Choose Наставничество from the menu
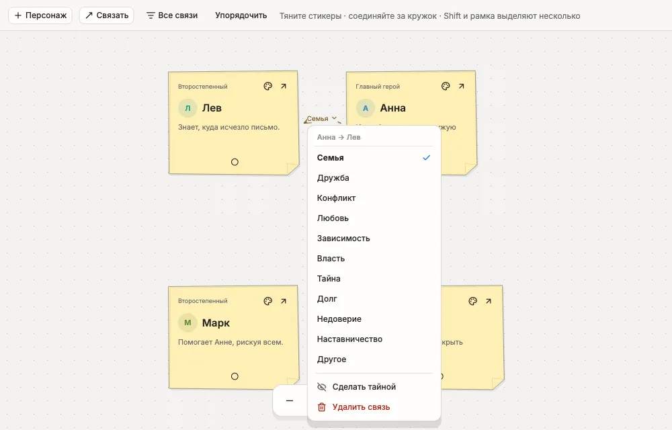Screen dimensions: 672x430 point(374,339)
